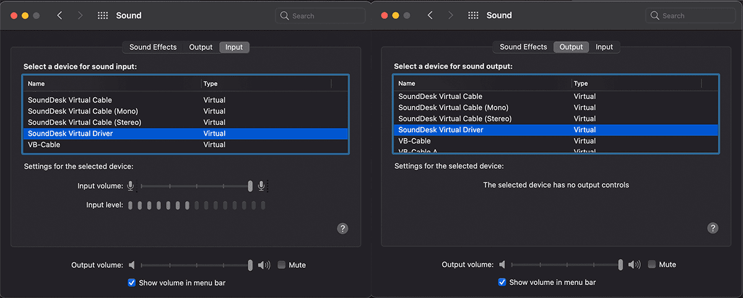This screenshot has width=743, height=298.
Task: Open the show-all grid icon in the right Sound window
Action: coord(473,15)
